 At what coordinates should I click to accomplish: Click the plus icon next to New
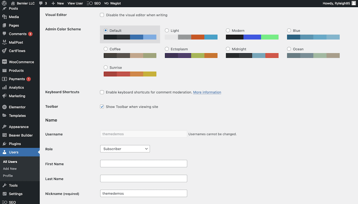pos(53,3)
